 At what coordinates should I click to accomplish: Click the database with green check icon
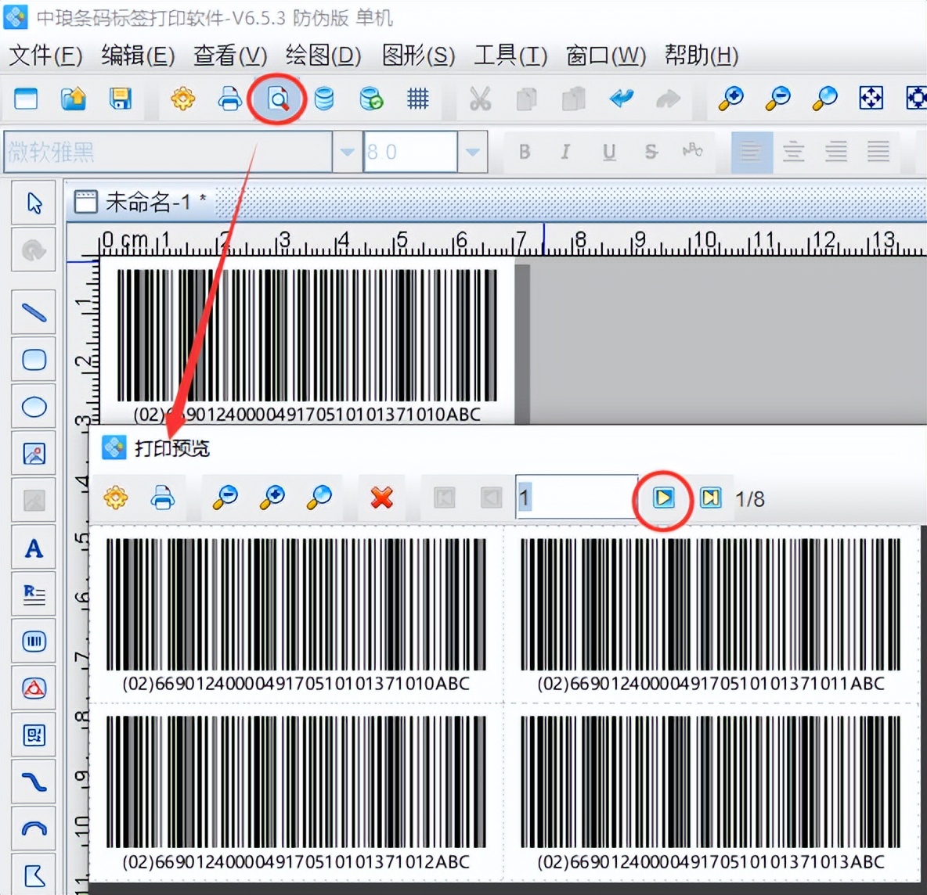[x=371, y=99]
